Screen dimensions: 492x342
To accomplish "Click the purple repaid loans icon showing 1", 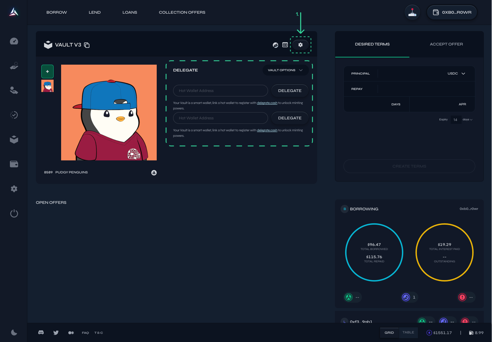I will [406, 297].
